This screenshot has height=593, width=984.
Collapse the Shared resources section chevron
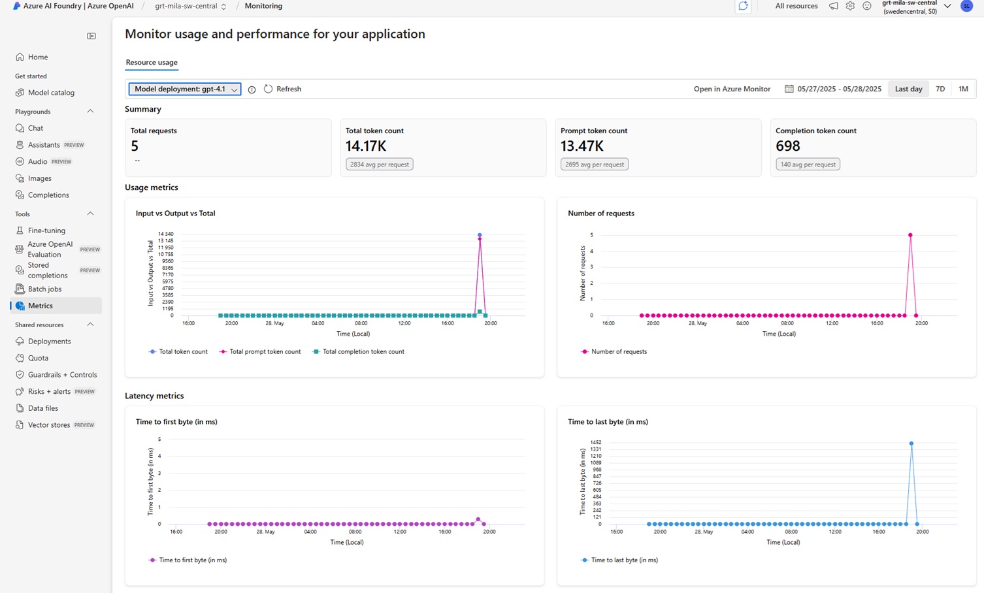coord(90,325)
